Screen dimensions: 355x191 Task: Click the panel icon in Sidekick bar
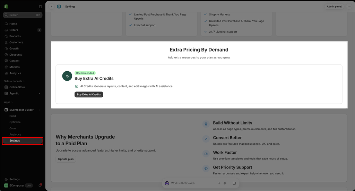[234, 183]
